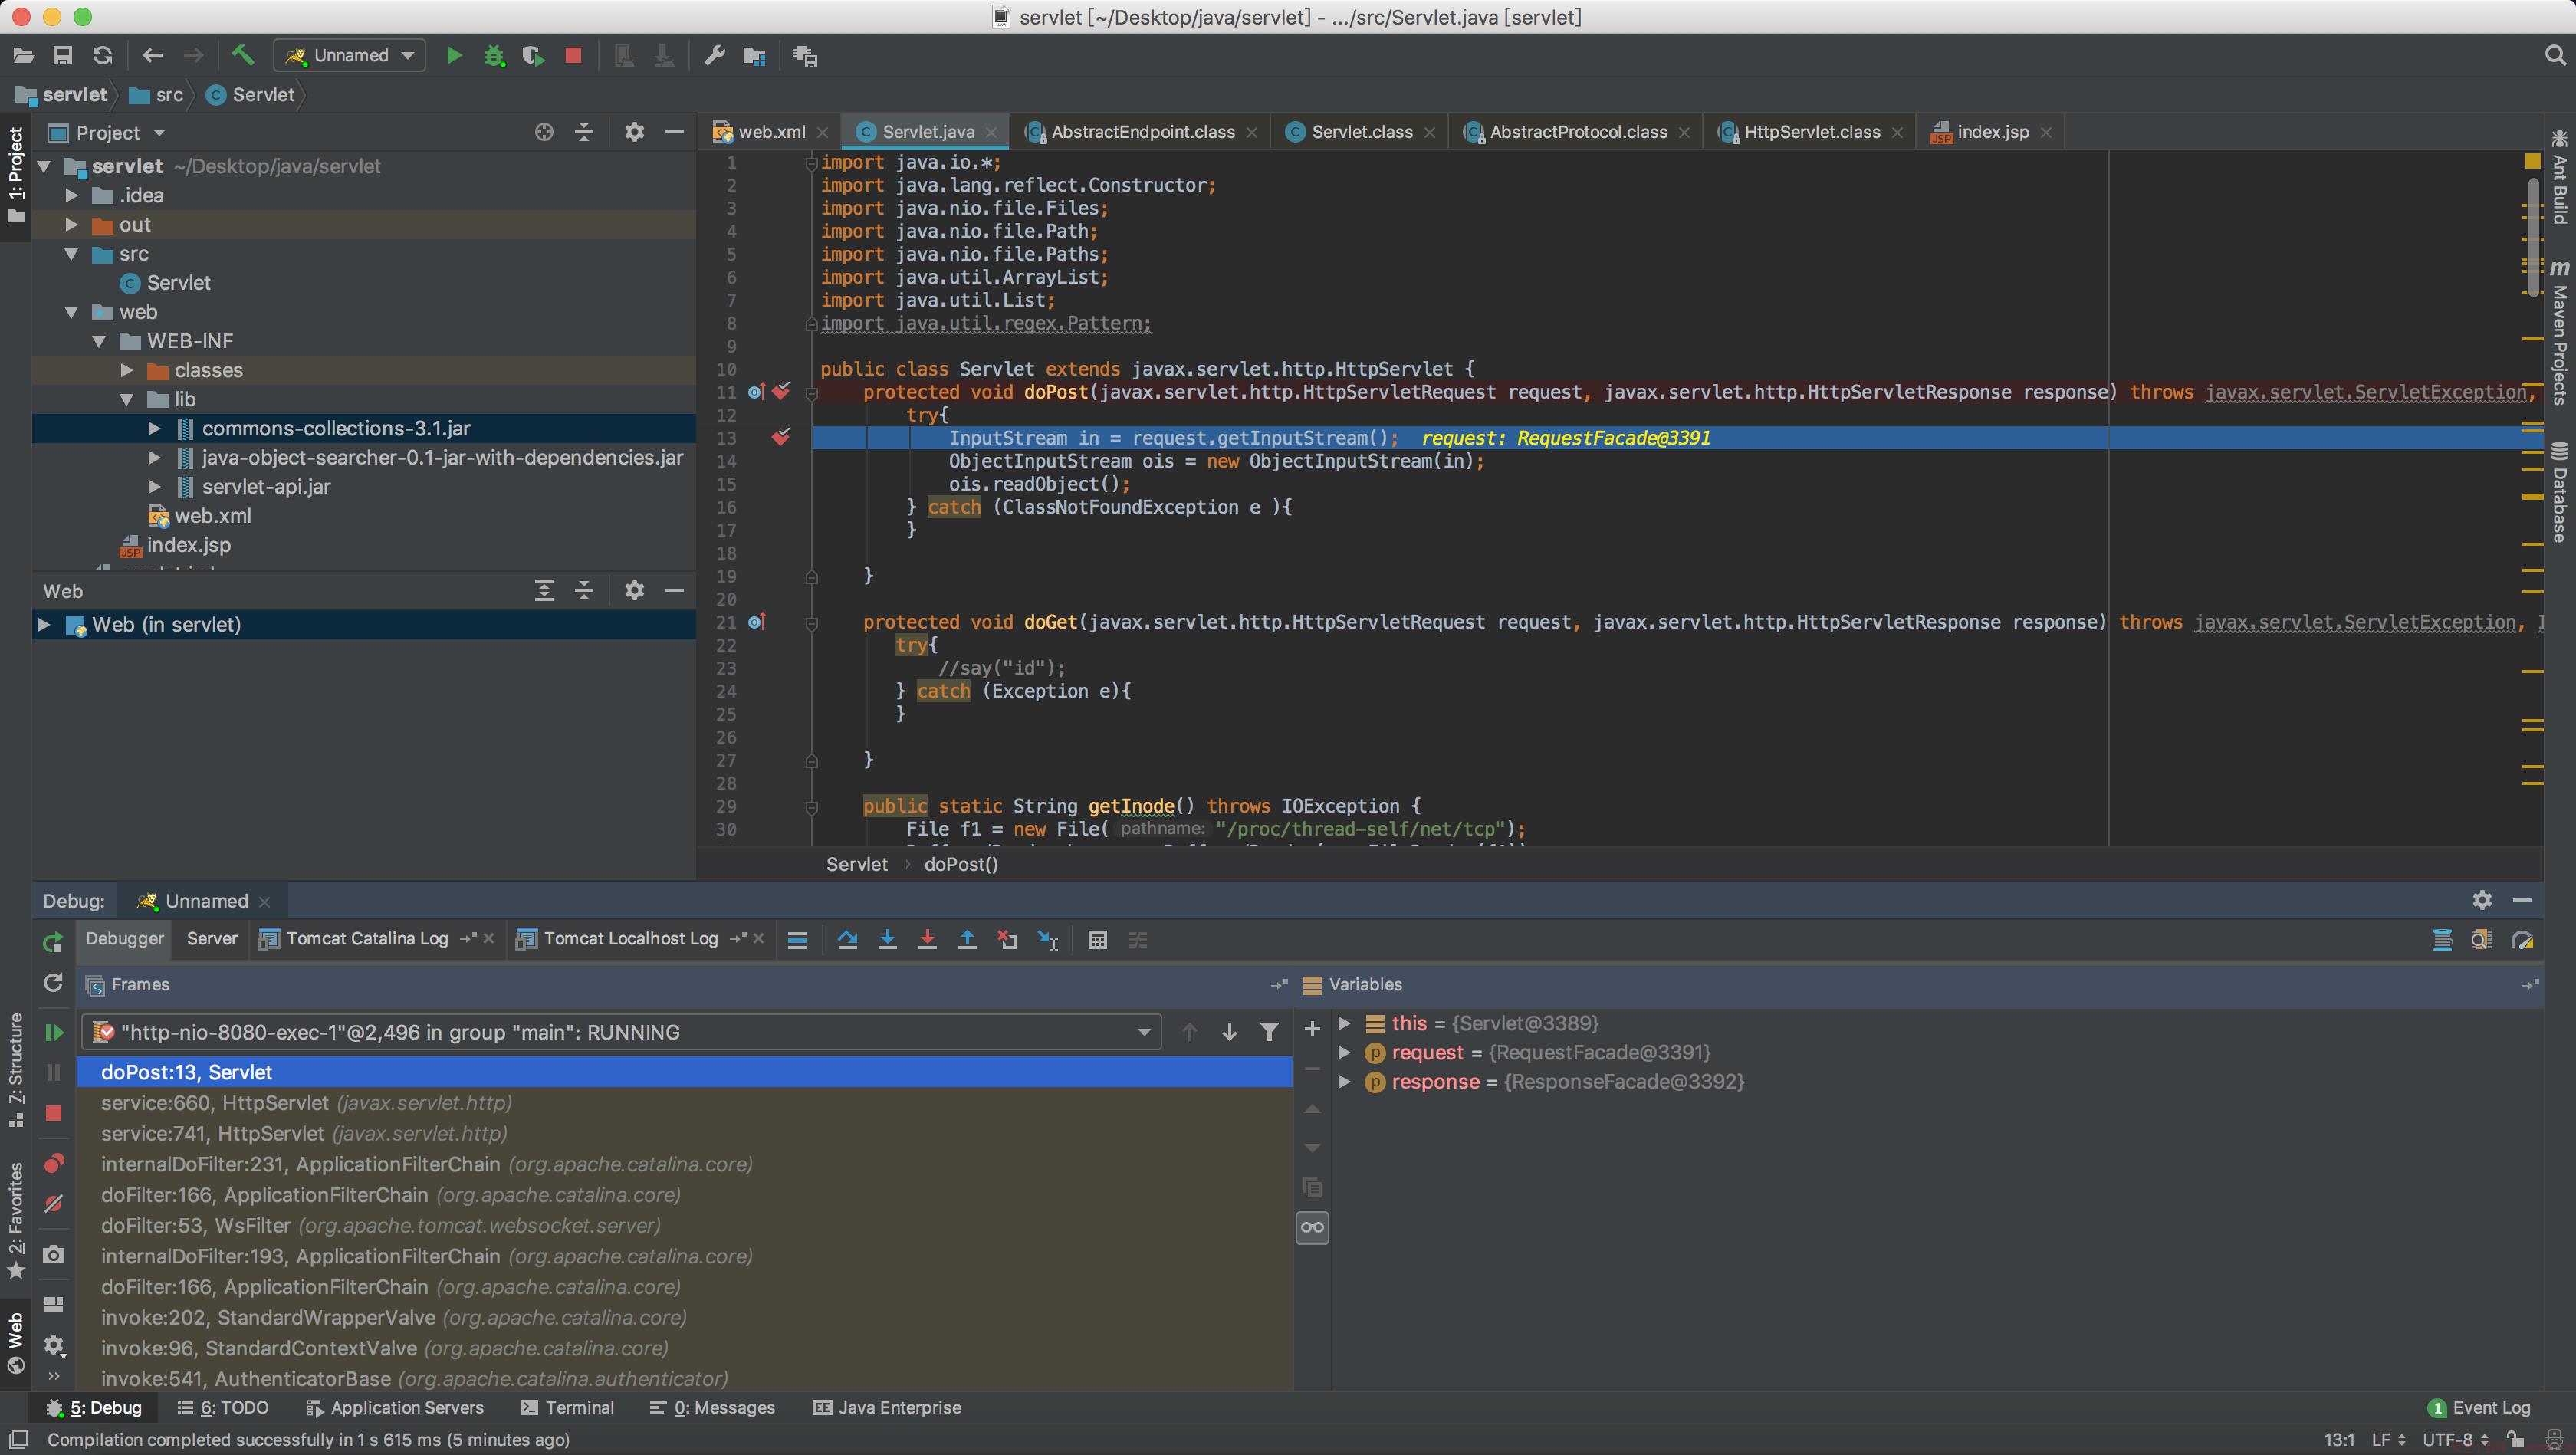The width and height of the screenshot is (2576, 1455).
Task: Click View Breakpoints double red circle
Action: [54, 1163]
